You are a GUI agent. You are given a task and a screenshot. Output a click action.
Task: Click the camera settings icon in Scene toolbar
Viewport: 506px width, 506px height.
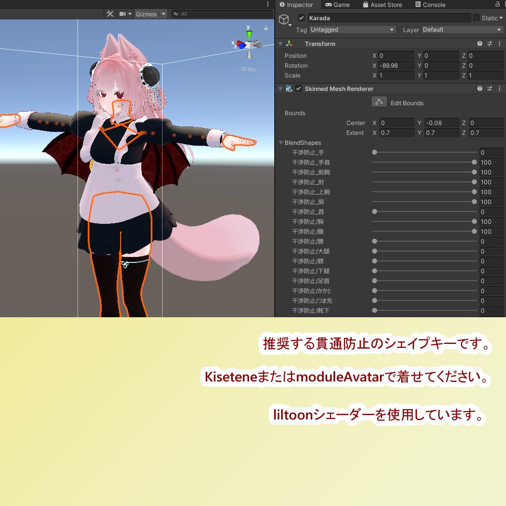tap(123, 14)
